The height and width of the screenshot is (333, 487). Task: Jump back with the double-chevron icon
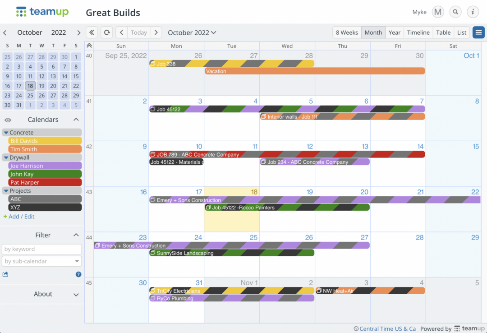[92, 32]
